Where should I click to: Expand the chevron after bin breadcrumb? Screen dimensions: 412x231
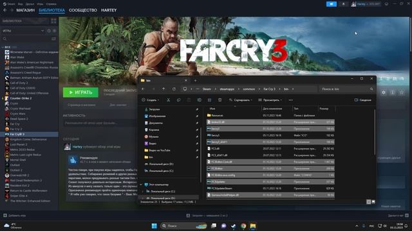293,89
